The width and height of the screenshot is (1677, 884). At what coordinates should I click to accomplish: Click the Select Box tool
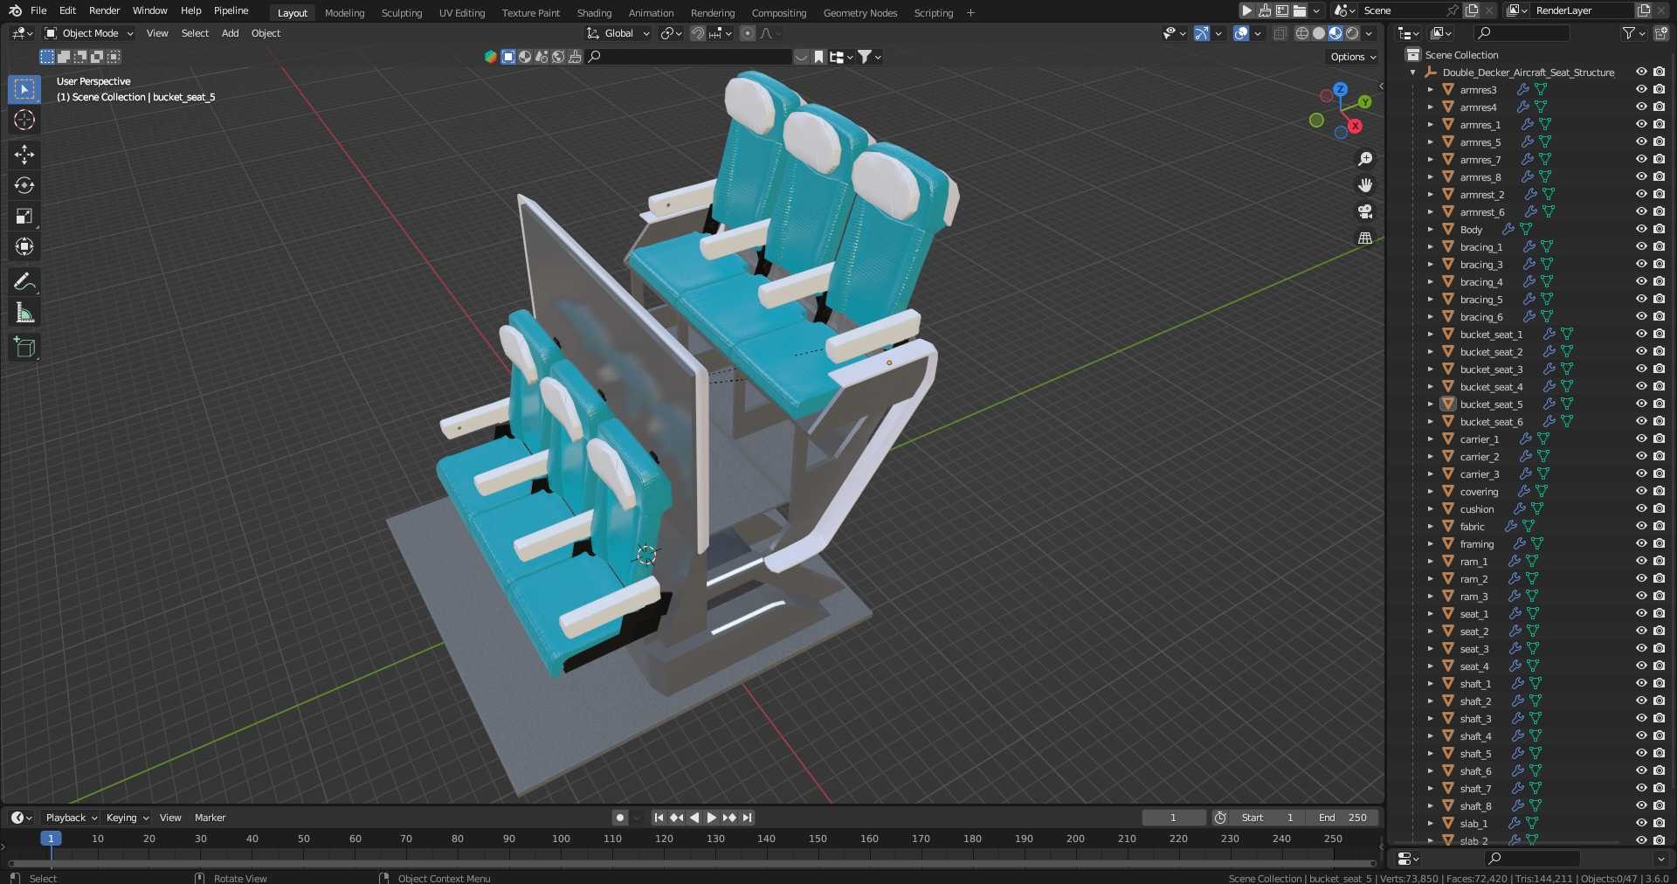(x=24, y=89)
